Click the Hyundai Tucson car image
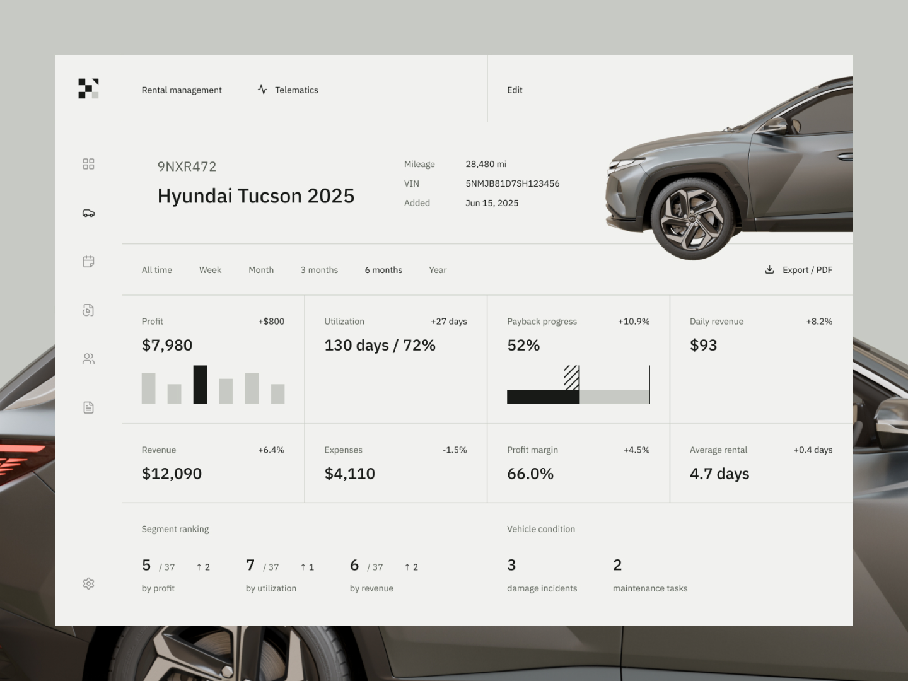 729,168
